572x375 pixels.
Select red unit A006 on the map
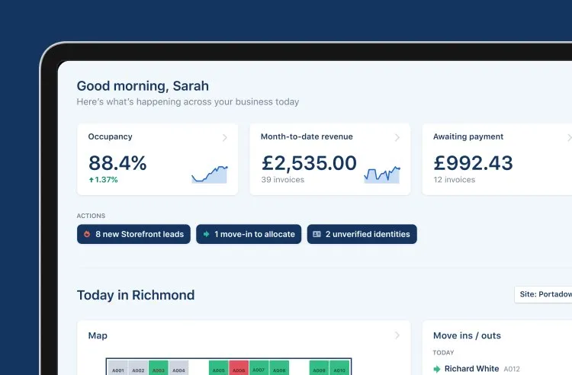coord(239,368)
